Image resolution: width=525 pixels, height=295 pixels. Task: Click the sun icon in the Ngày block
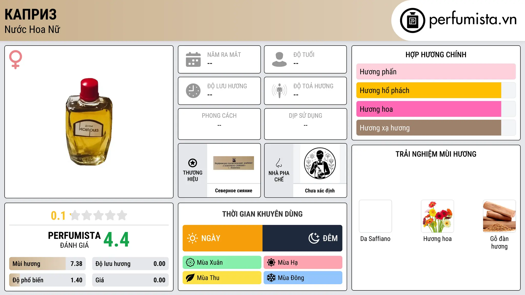(192, 238)
